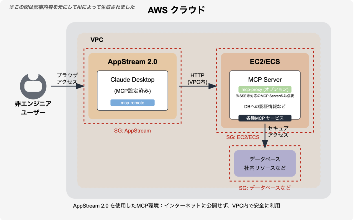Select the 非エンジニアユーザー label
The width and height of the screenshot is (354, 220).
click(33, 108)
